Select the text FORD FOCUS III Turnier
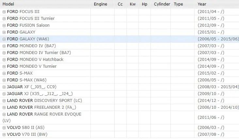This screenshot has width=239, height=139. (31, 18)
